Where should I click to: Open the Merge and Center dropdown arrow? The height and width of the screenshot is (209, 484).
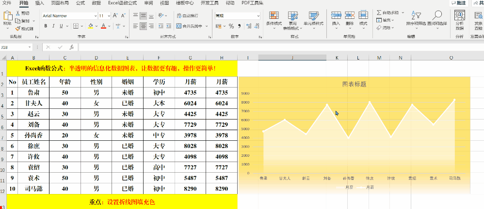[207, 26]
